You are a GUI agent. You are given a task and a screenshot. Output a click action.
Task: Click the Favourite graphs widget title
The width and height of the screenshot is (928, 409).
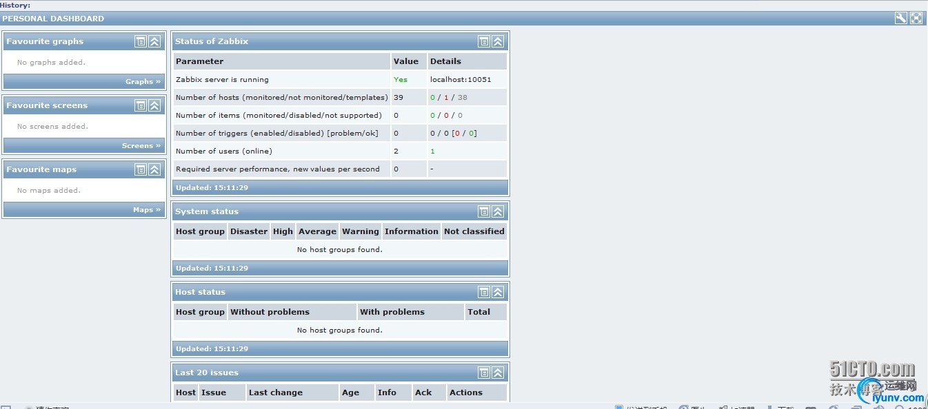tap(45, 41)
